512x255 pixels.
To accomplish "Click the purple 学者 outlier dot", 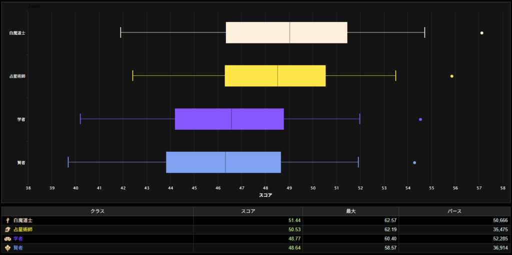I will pyautogui.click(x=420, y=119).
